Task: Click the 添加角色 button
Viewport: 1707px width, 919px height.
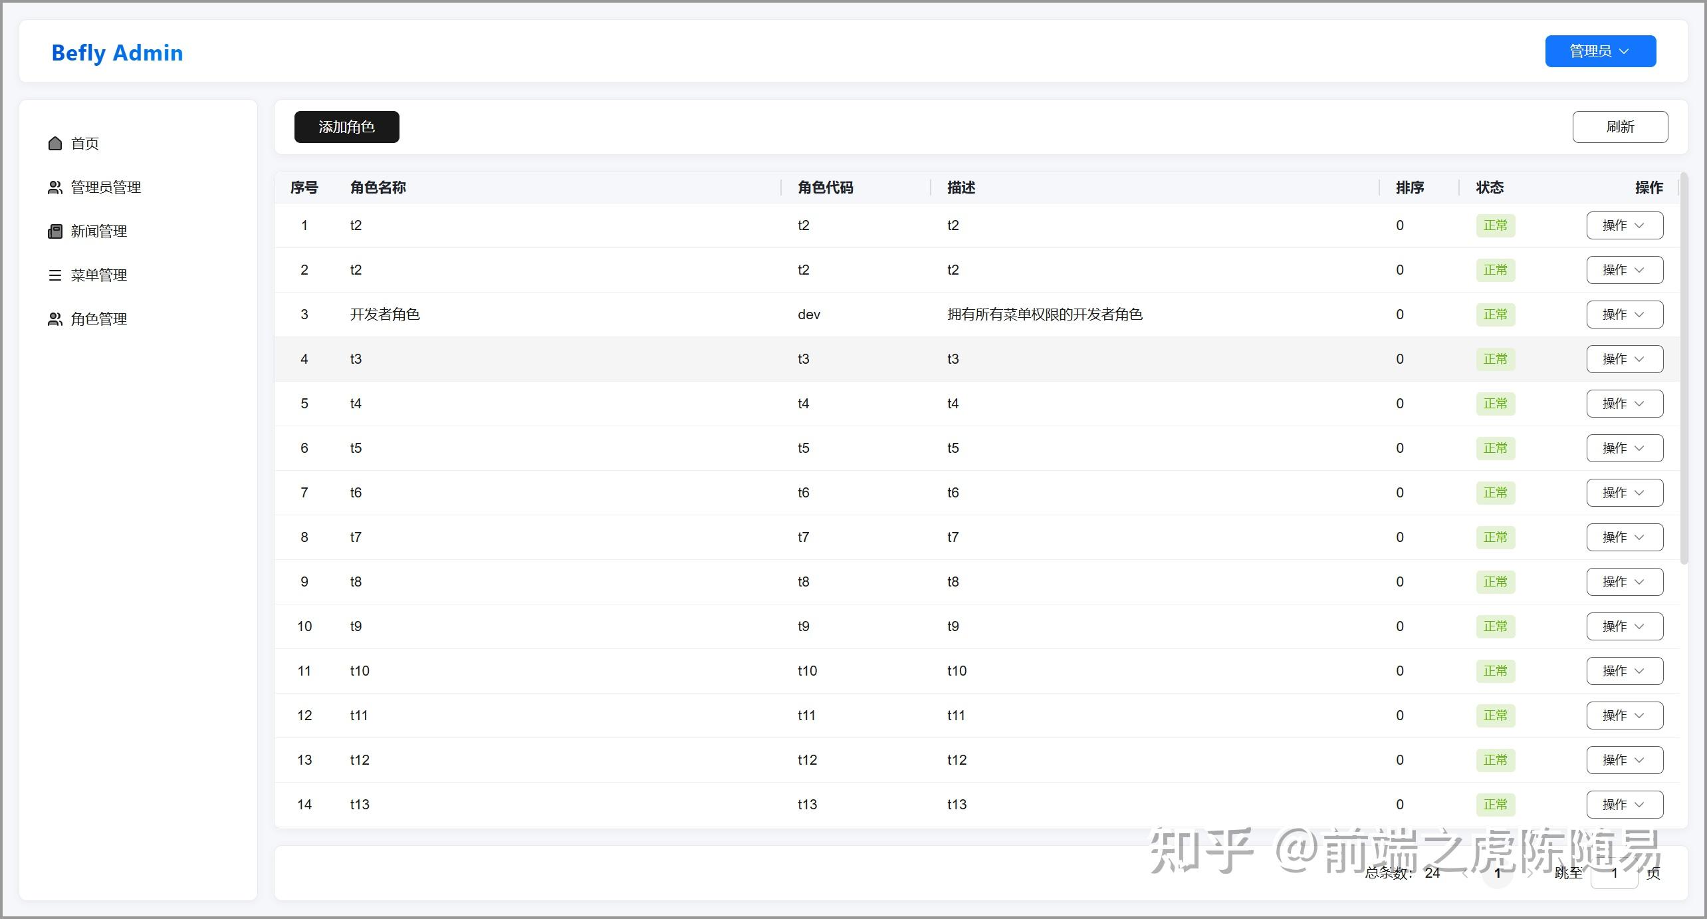Action: coord(346,127)
